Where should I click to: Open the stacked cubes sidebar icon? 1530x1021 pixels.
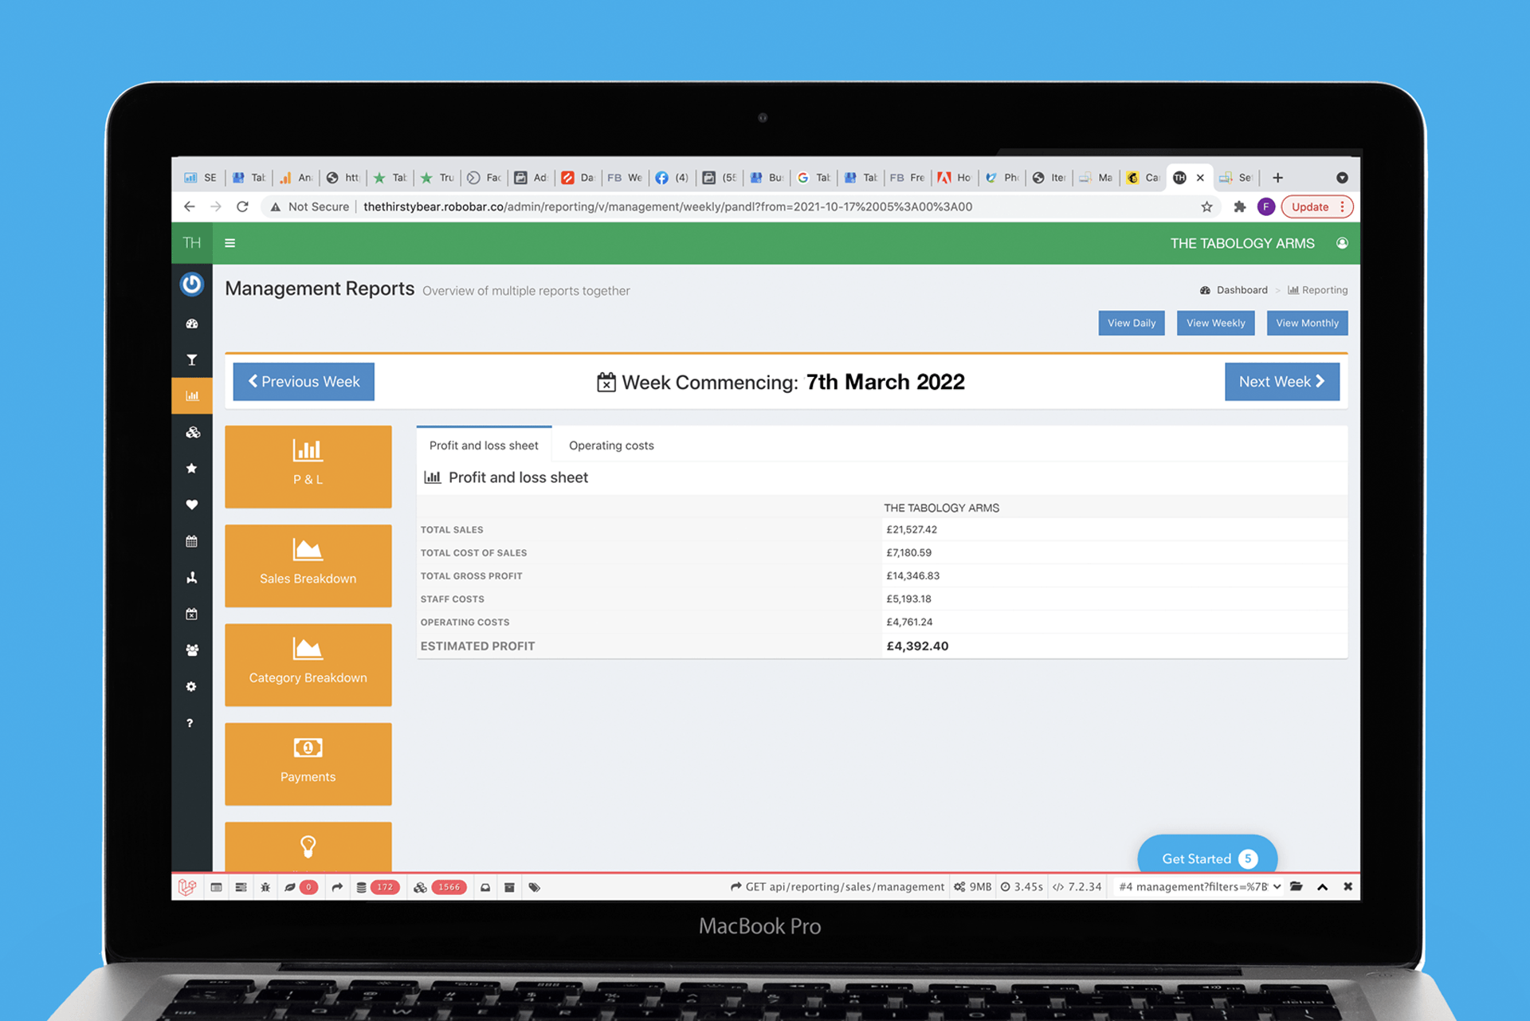pos(192,432)
